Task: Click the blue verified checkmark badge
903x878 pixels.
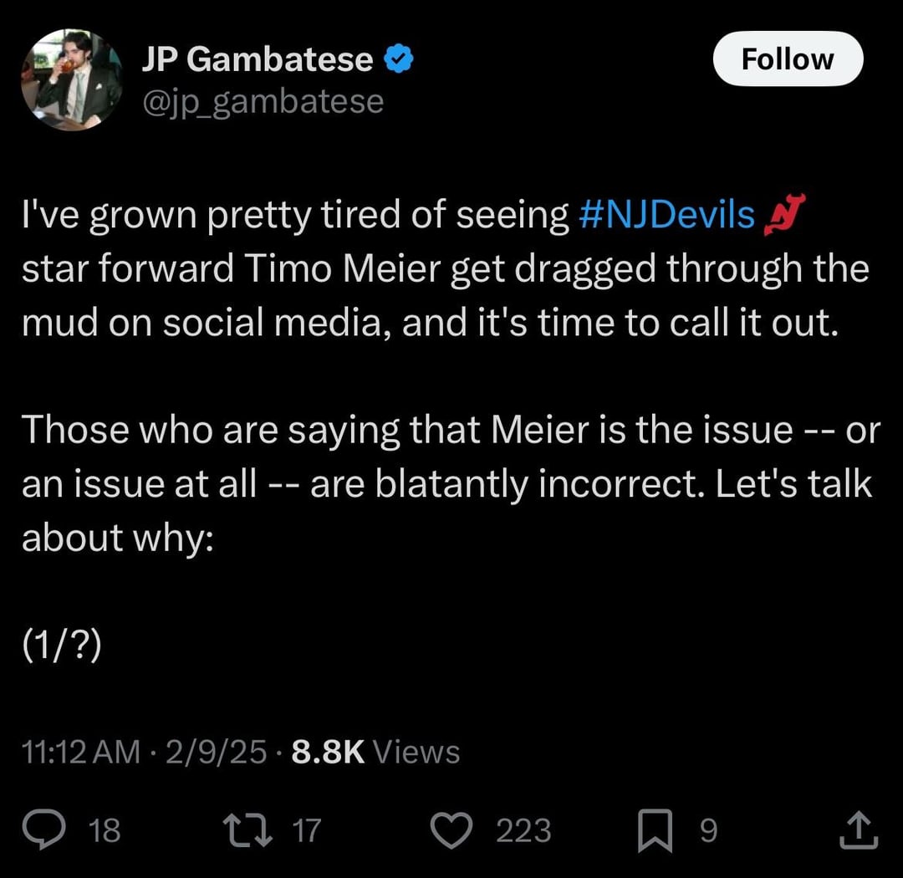Action: (397, 60)
